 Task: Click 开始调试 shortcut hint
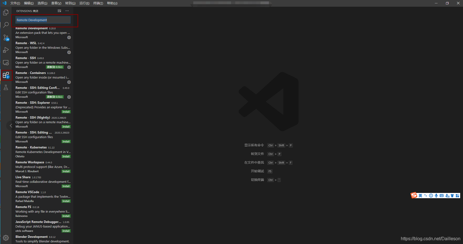click(x=257, y=171)
